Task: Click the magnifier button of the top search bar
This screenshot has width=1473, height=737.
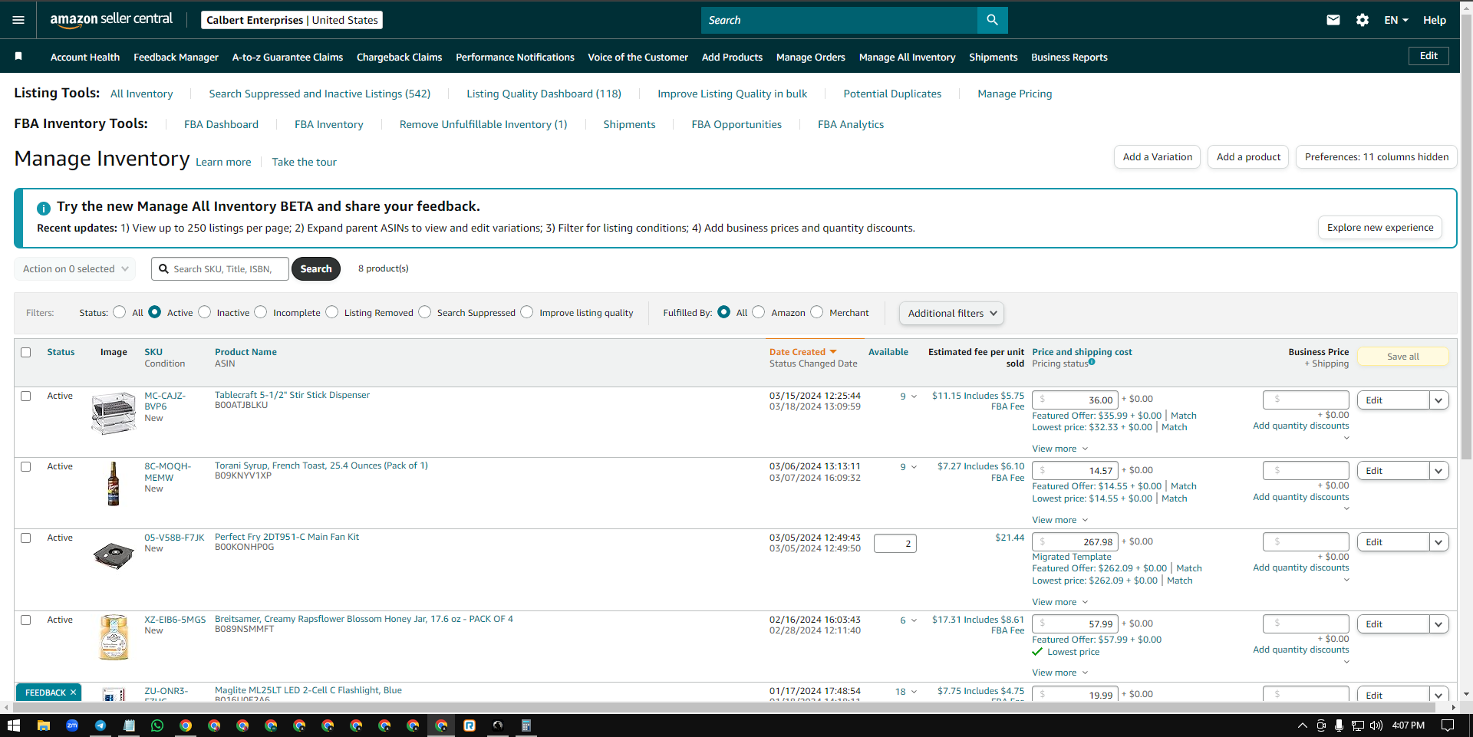Action: coord(992,20)
